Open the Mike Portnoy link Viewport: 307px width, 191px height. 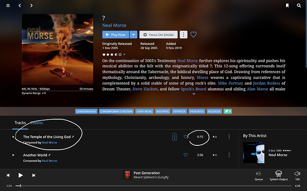click(230, 83)
